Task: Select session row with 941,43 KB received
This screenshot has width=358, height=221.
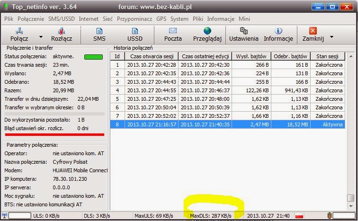Action: pos(228,90)
